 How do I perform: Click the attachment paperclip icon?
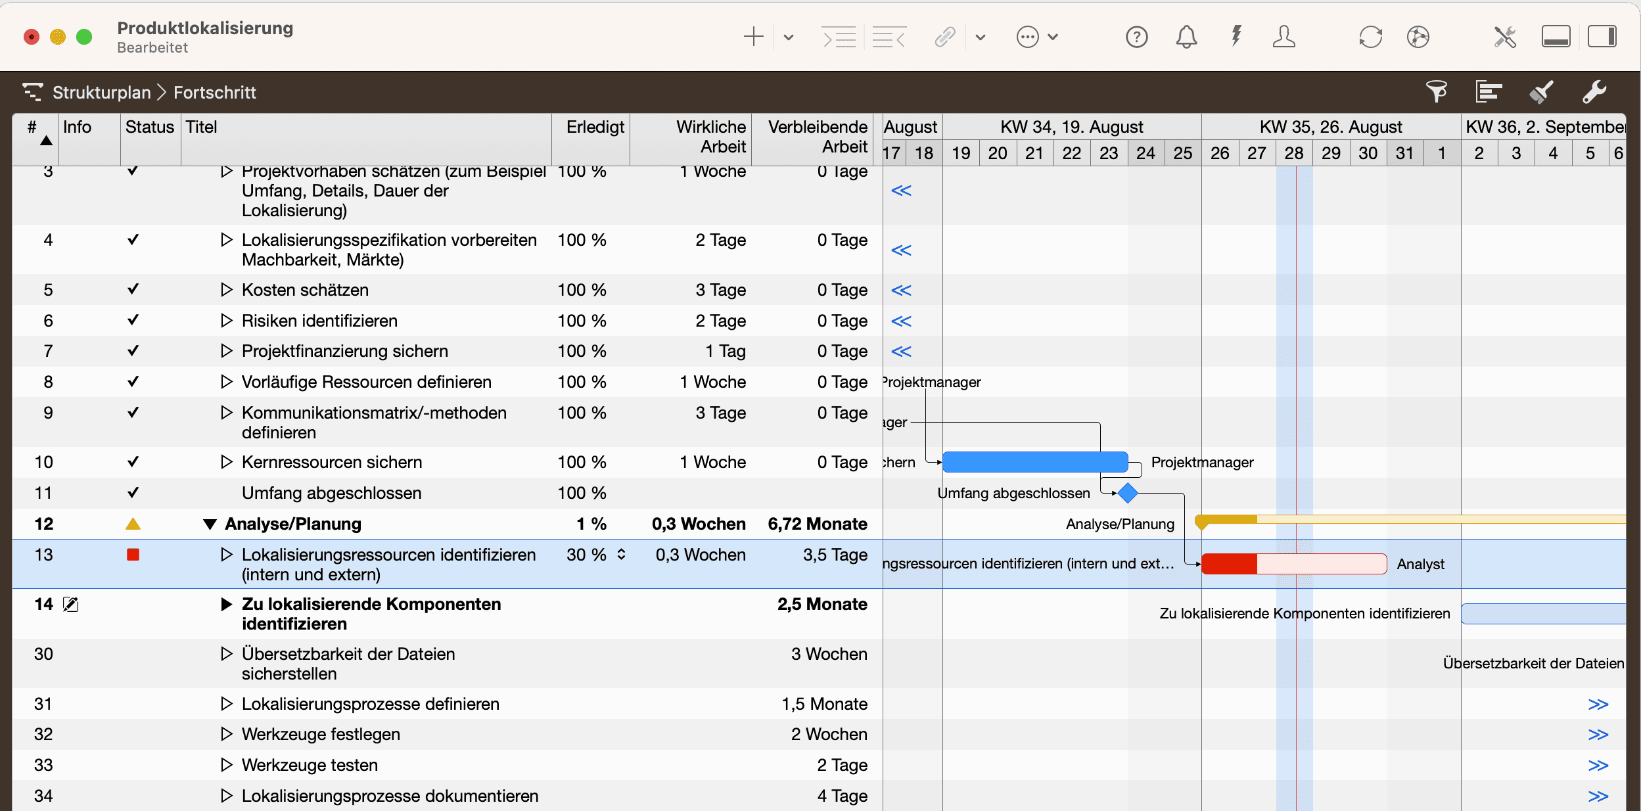pos(946,37)
